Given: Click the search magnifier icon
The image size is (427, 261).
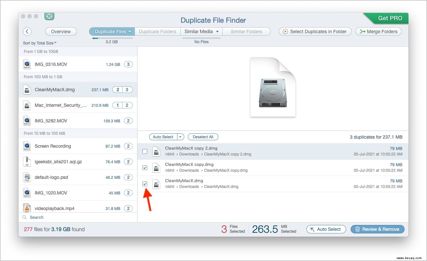Looking at the screenshot, I should tap(24, 217).
